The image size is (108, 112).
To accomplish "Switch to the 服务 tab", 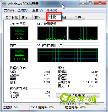I will coord(40,17).
